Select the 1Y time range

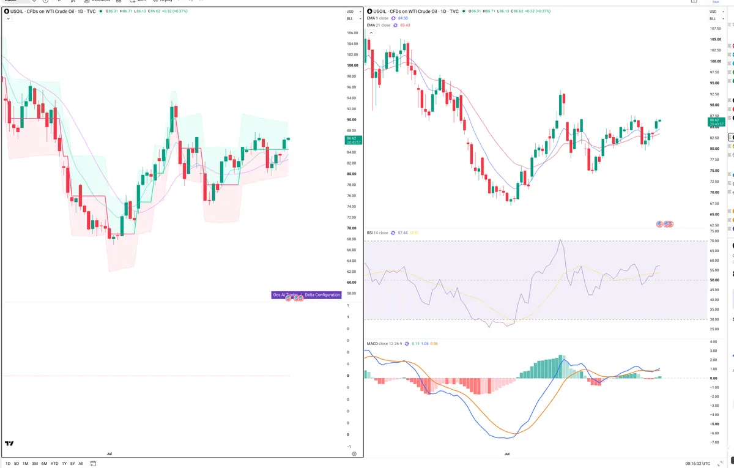[x=64, y=464]
